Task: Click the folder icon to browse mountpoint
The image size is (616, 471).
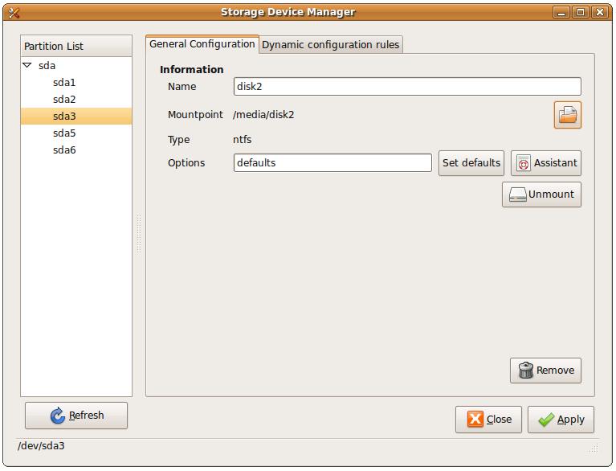Action: 567,115
